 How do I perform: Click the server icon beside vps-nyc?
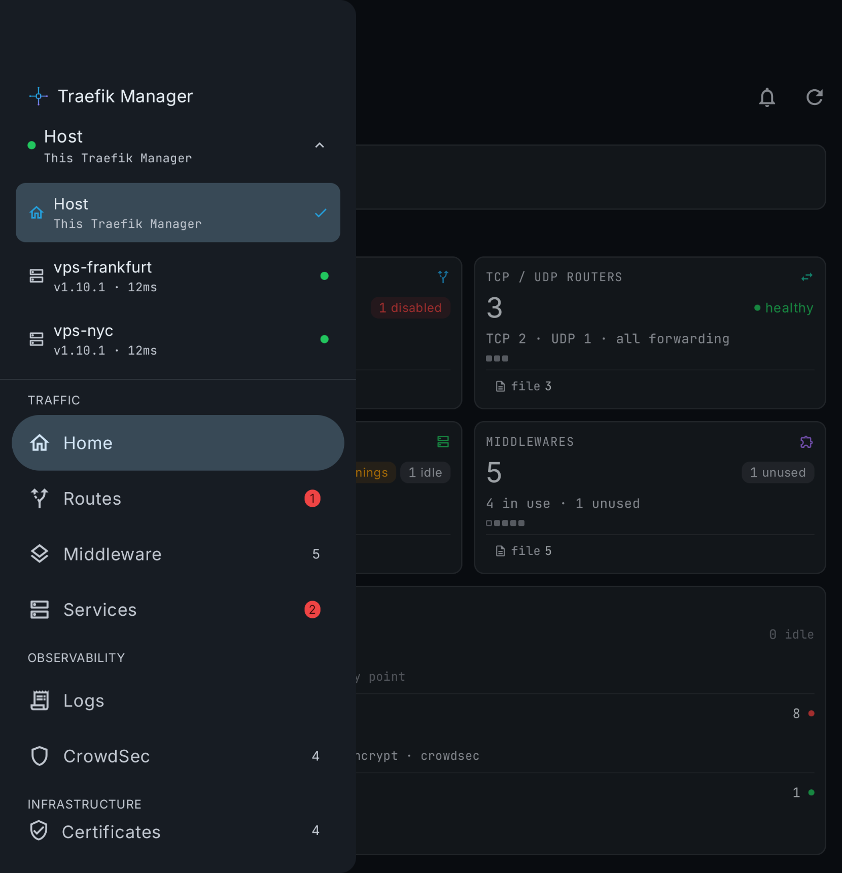[37, 339]
